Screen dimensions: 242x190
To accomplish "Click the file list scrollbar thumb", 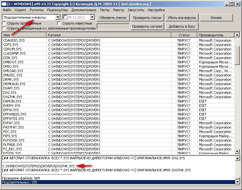I will tap(237, 55).
